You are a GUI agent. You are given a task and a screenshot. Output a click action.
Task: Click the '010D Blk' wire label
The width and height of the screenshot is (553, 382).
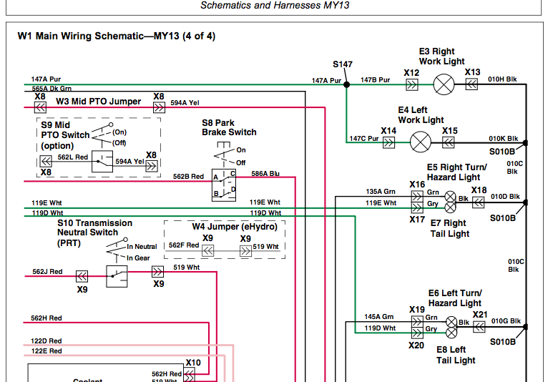pos(505,197)
